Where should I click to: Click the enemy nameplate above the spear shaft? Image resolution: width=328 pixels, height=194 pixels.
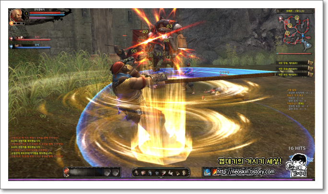point(224,73)
